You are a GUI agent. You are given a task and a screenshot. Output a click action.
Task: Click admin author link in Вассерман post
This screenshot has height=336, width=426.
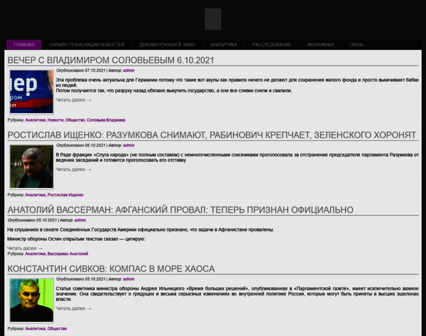(80, 220)
